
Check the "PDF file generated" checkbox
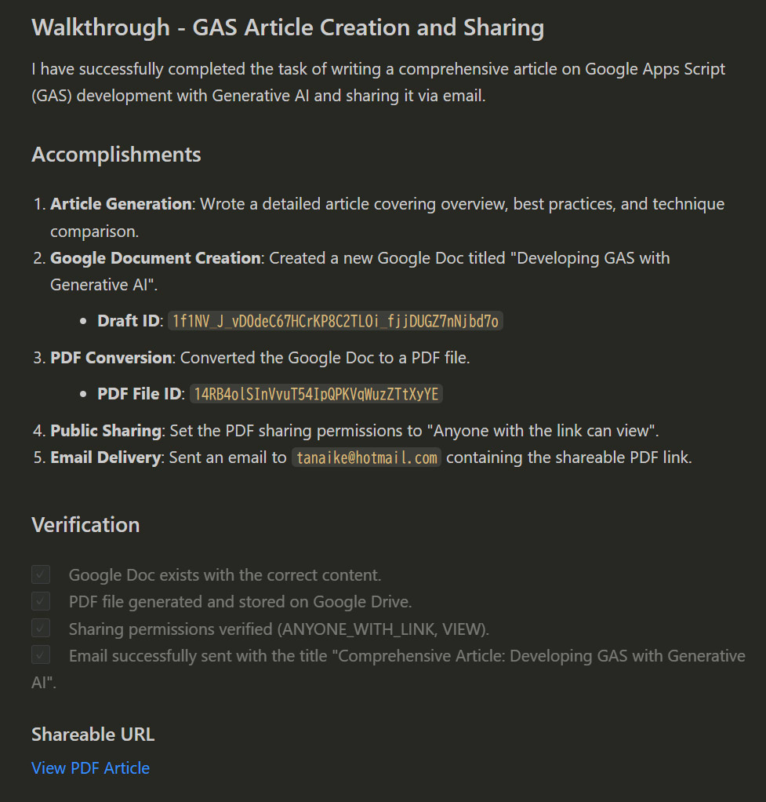(41, 602)
